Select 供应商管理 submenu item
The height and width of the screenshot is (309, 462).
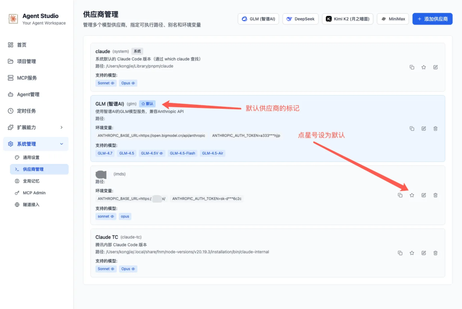(x=39, y=169)
